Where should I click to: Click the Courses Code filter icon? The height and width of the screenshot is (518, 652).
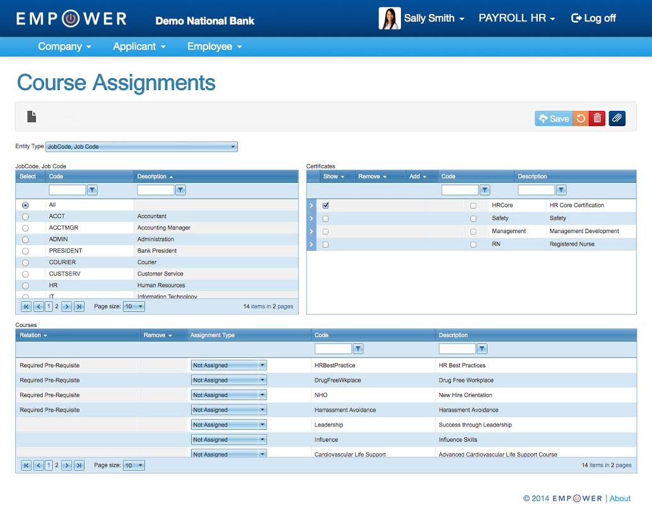pyautogui.click(x=358, y=349)
